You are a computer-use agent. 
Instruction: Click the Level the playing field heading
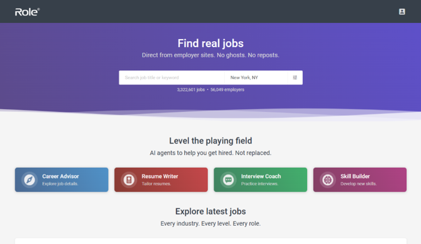point(210,141)
